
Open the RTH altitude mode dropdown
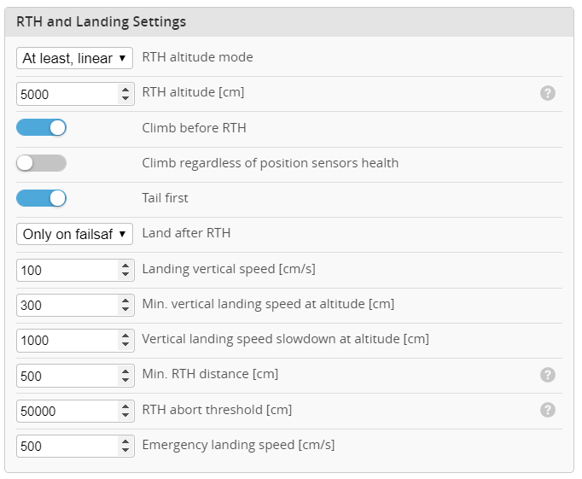pyautogui.click(x=75, y=58)
